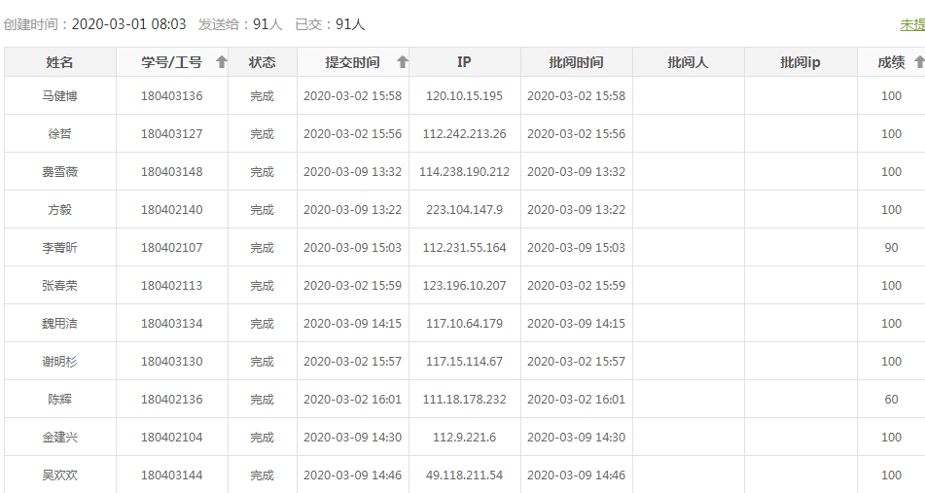Click student name 徐哲 in table

(x=59, y=134)
